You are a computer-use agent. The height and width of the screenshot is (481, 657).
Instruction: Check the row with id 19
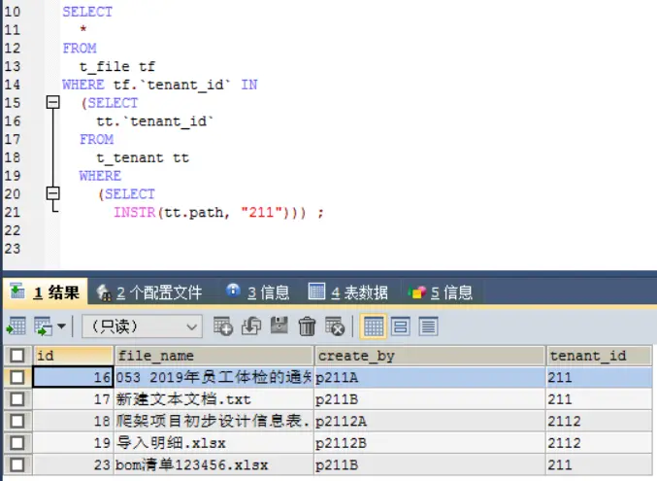point(17,443)
